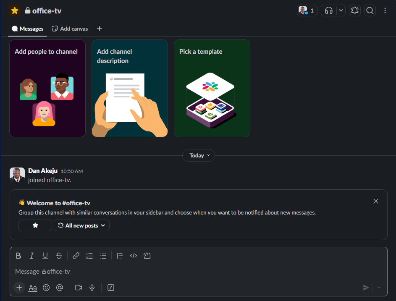Open Dan Akeju's profile picture

tap(17, 175)
